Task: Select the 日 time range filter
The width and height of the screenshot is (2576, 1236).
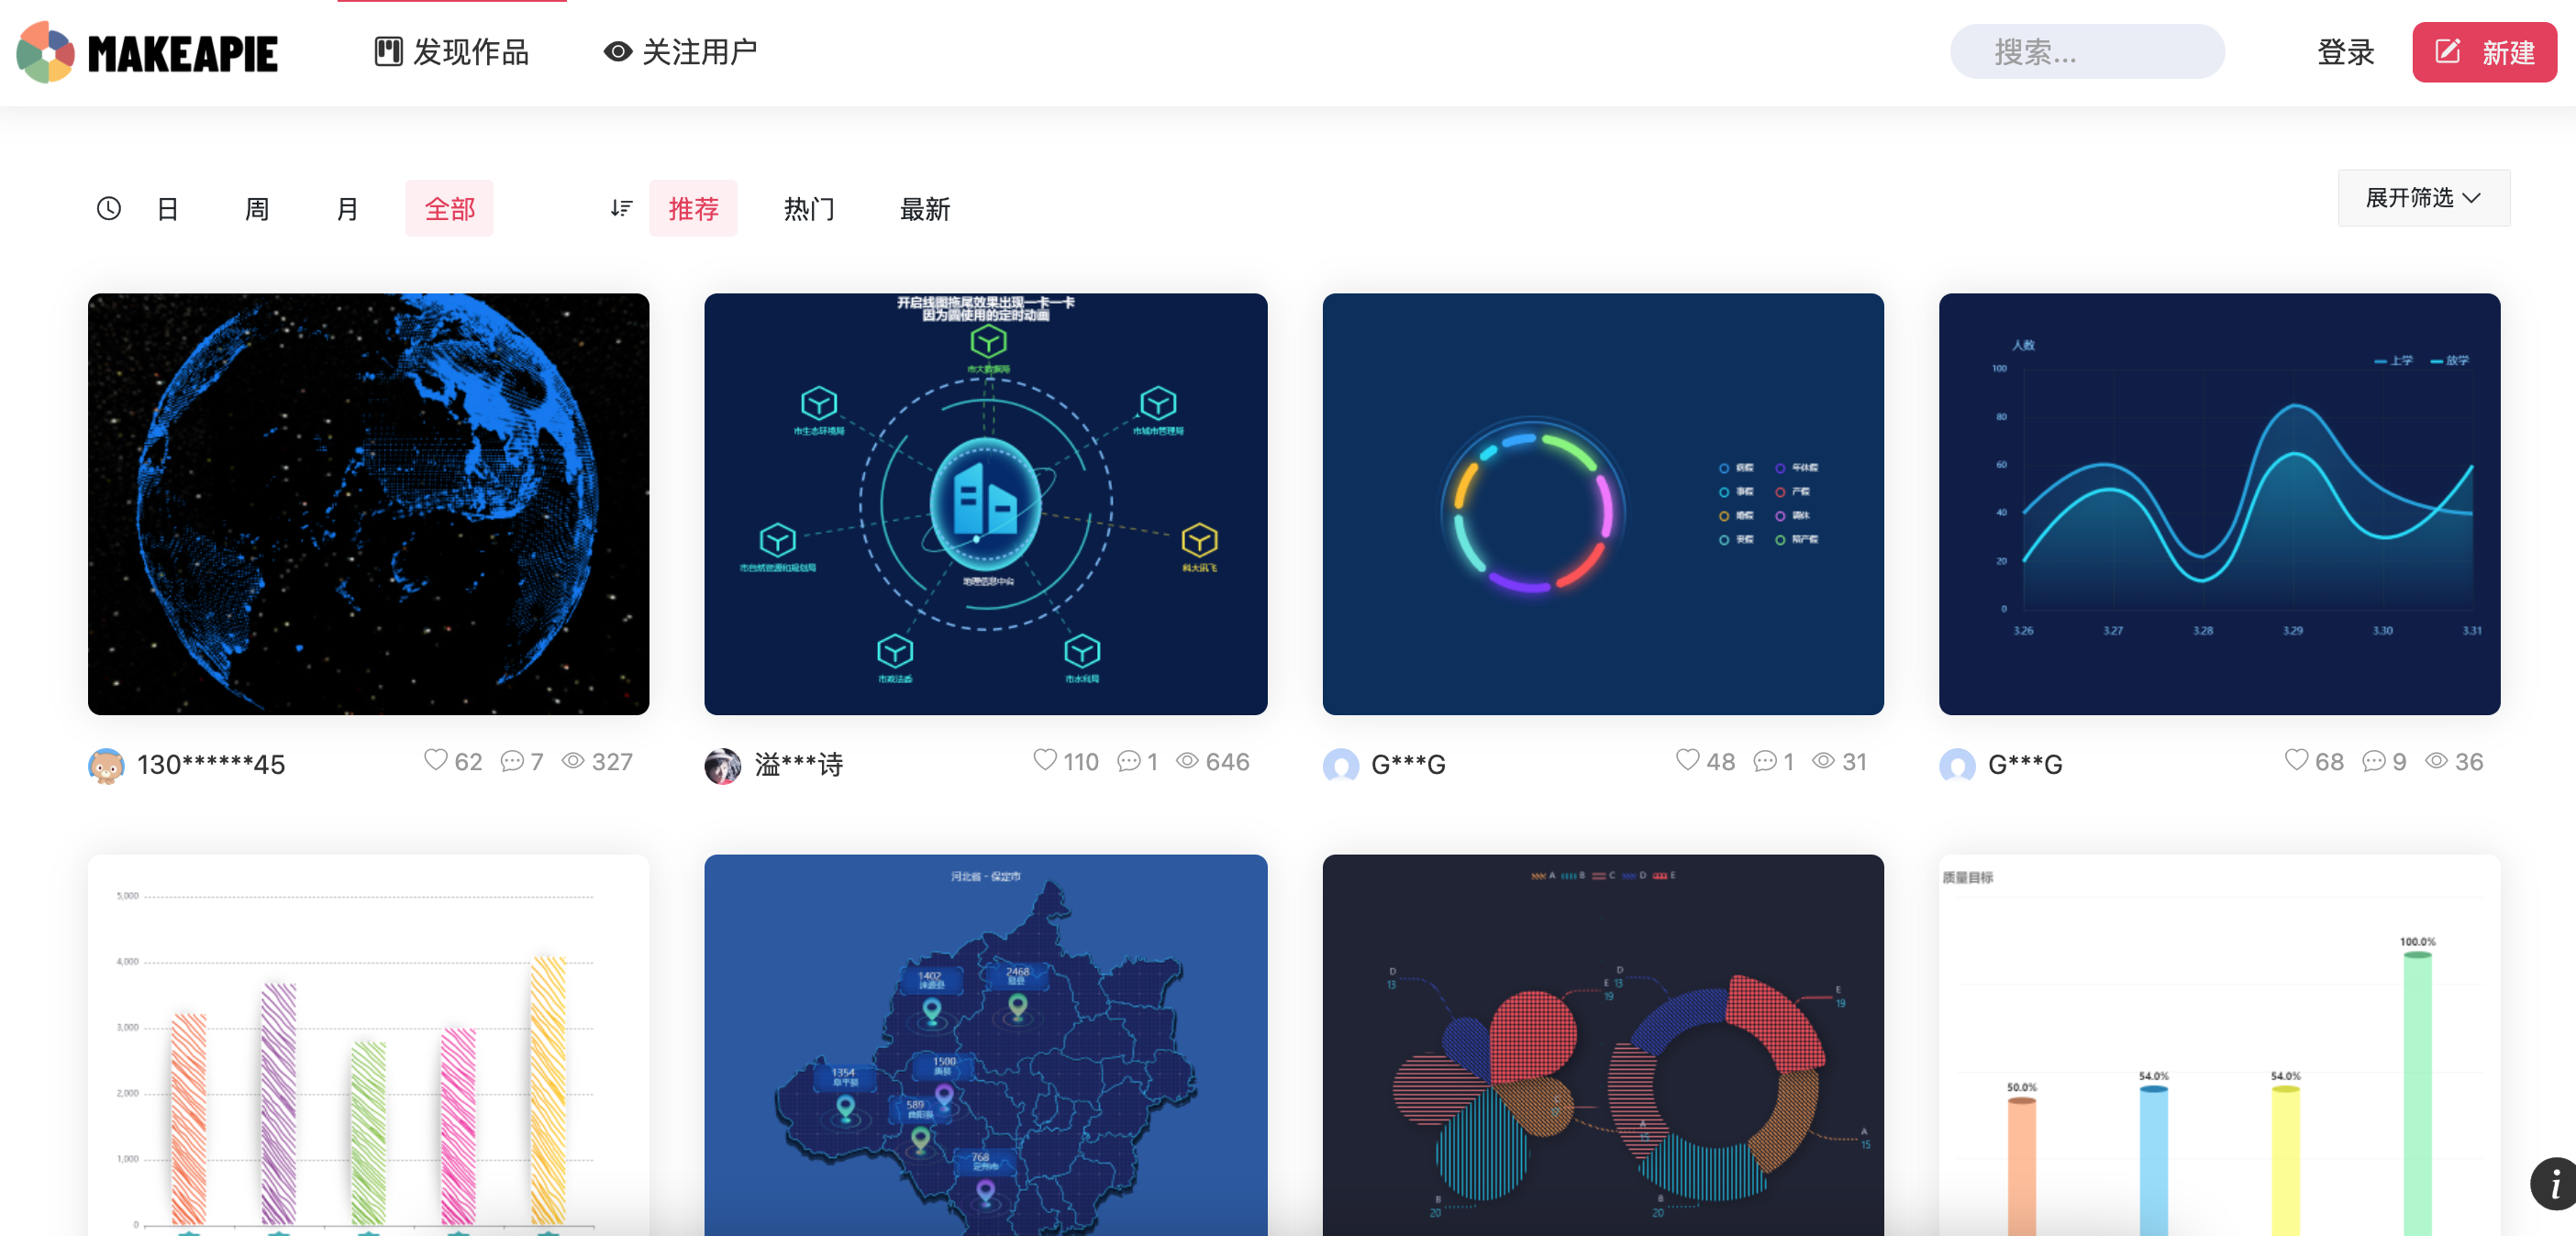Action: click(x=168, y=209)
